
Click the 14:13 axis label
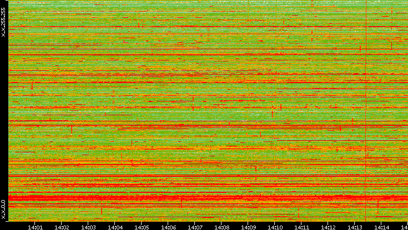pyautogui.click(x=355, y=227)
